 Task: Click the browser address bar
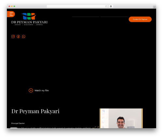[77, 6]
